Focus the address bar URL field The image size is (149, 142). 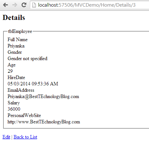click(89, 5)
